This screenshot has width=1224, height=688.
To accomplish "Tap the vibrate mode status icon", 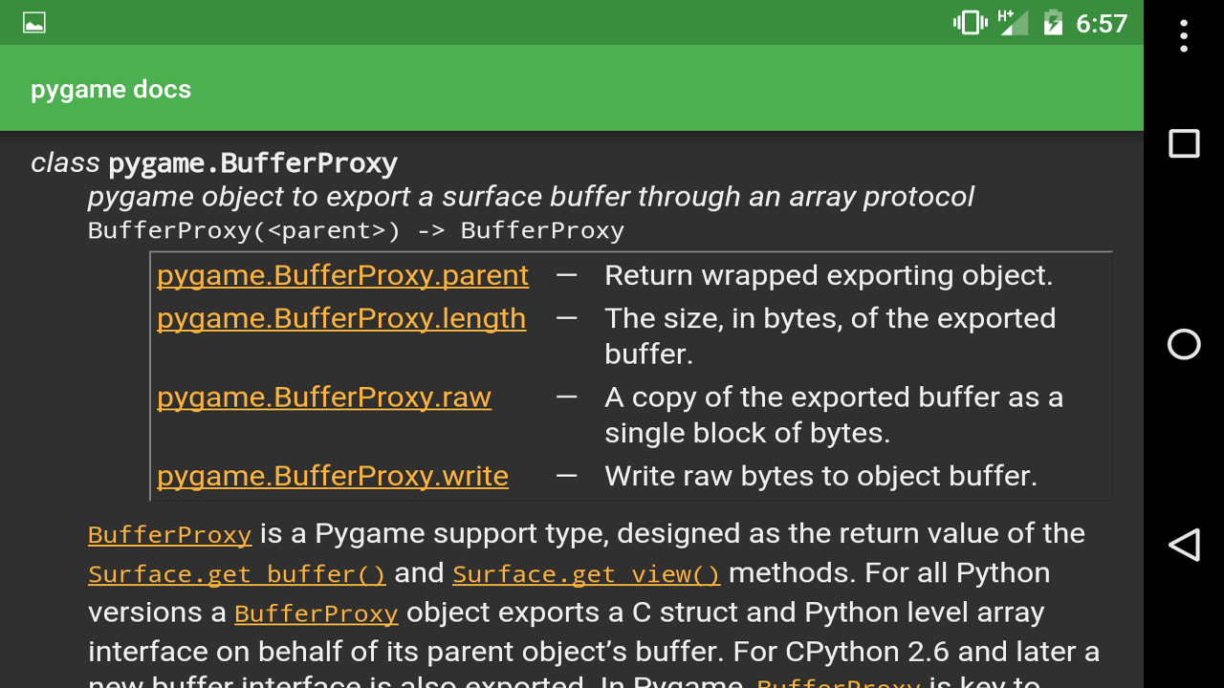I will click(970, 23).
